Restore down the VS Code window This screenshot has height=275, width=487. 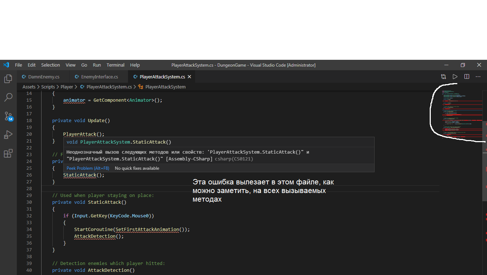(x=463, y=65)
